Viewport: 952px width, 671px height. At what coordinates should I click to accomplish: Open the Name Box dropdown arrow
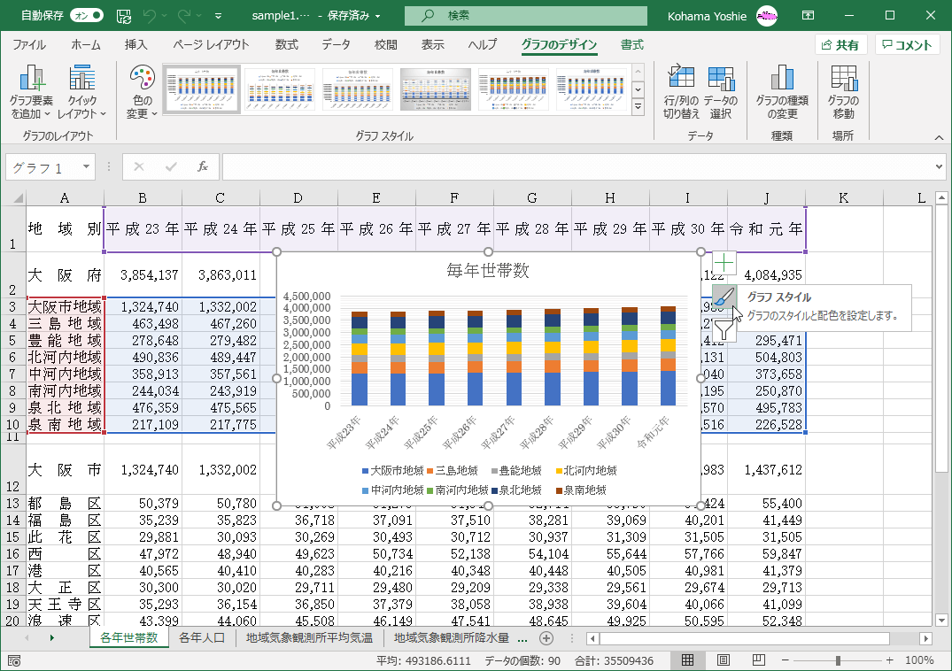(x=87, y=166)
